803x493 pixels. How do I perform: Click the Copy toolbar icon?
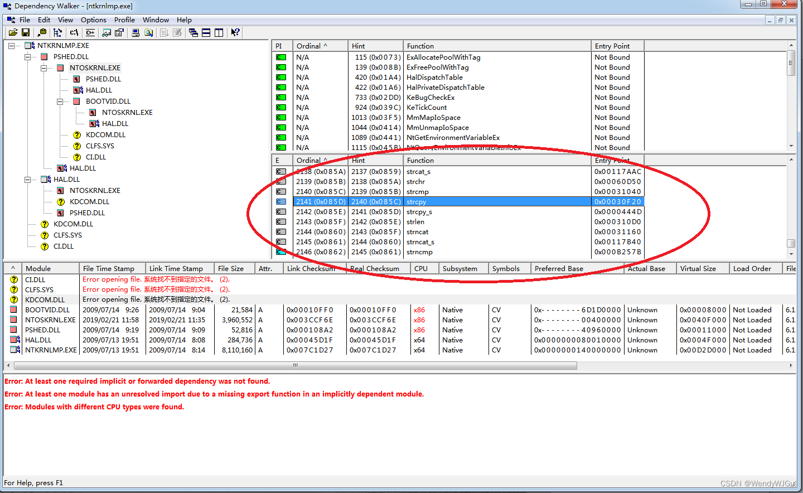pos(42,33)
